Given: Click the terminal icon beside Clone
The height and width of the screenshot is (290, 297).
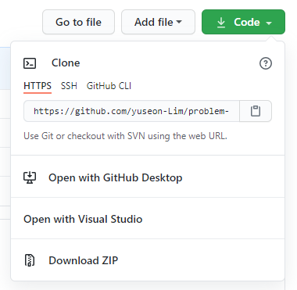Looking at the screenshot, I should (x=30, y=63).
